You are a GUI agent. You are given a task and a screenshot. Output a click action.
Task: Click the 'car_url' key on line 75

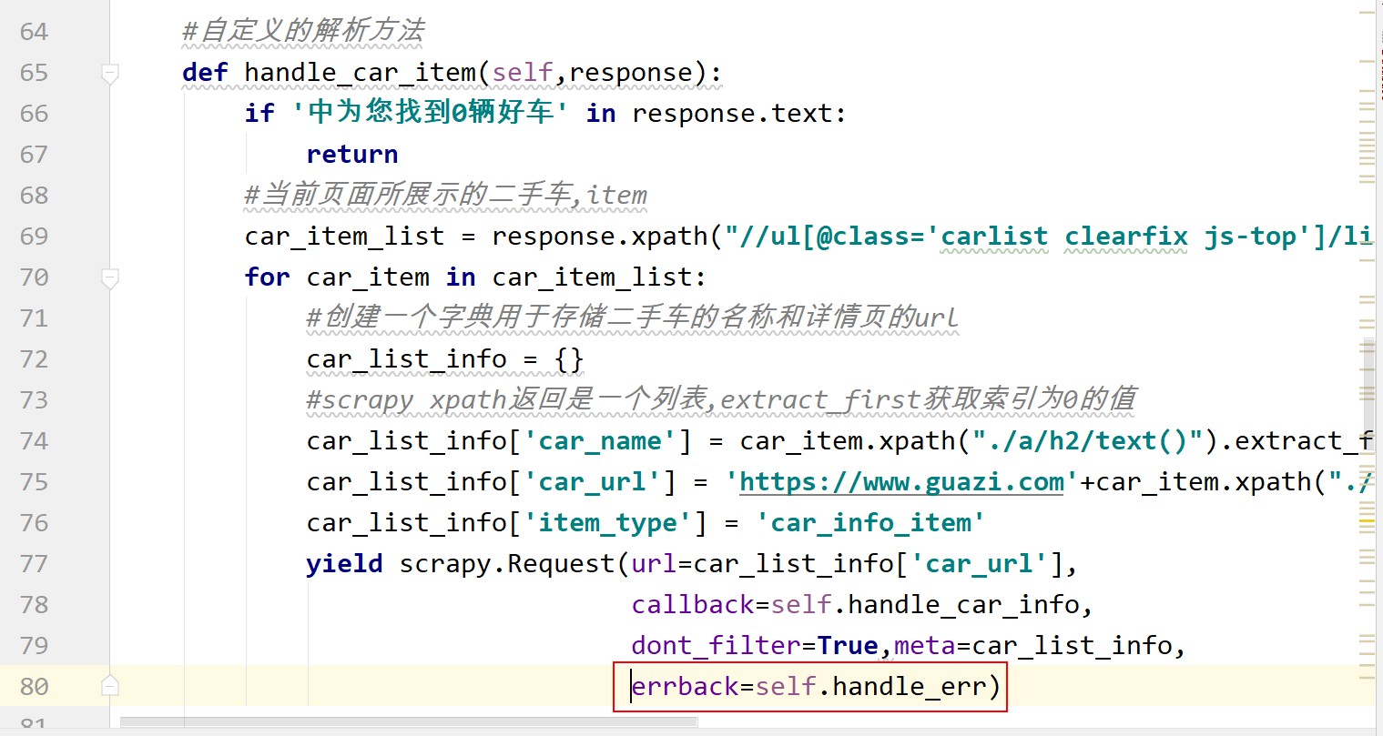click(593, 482)
